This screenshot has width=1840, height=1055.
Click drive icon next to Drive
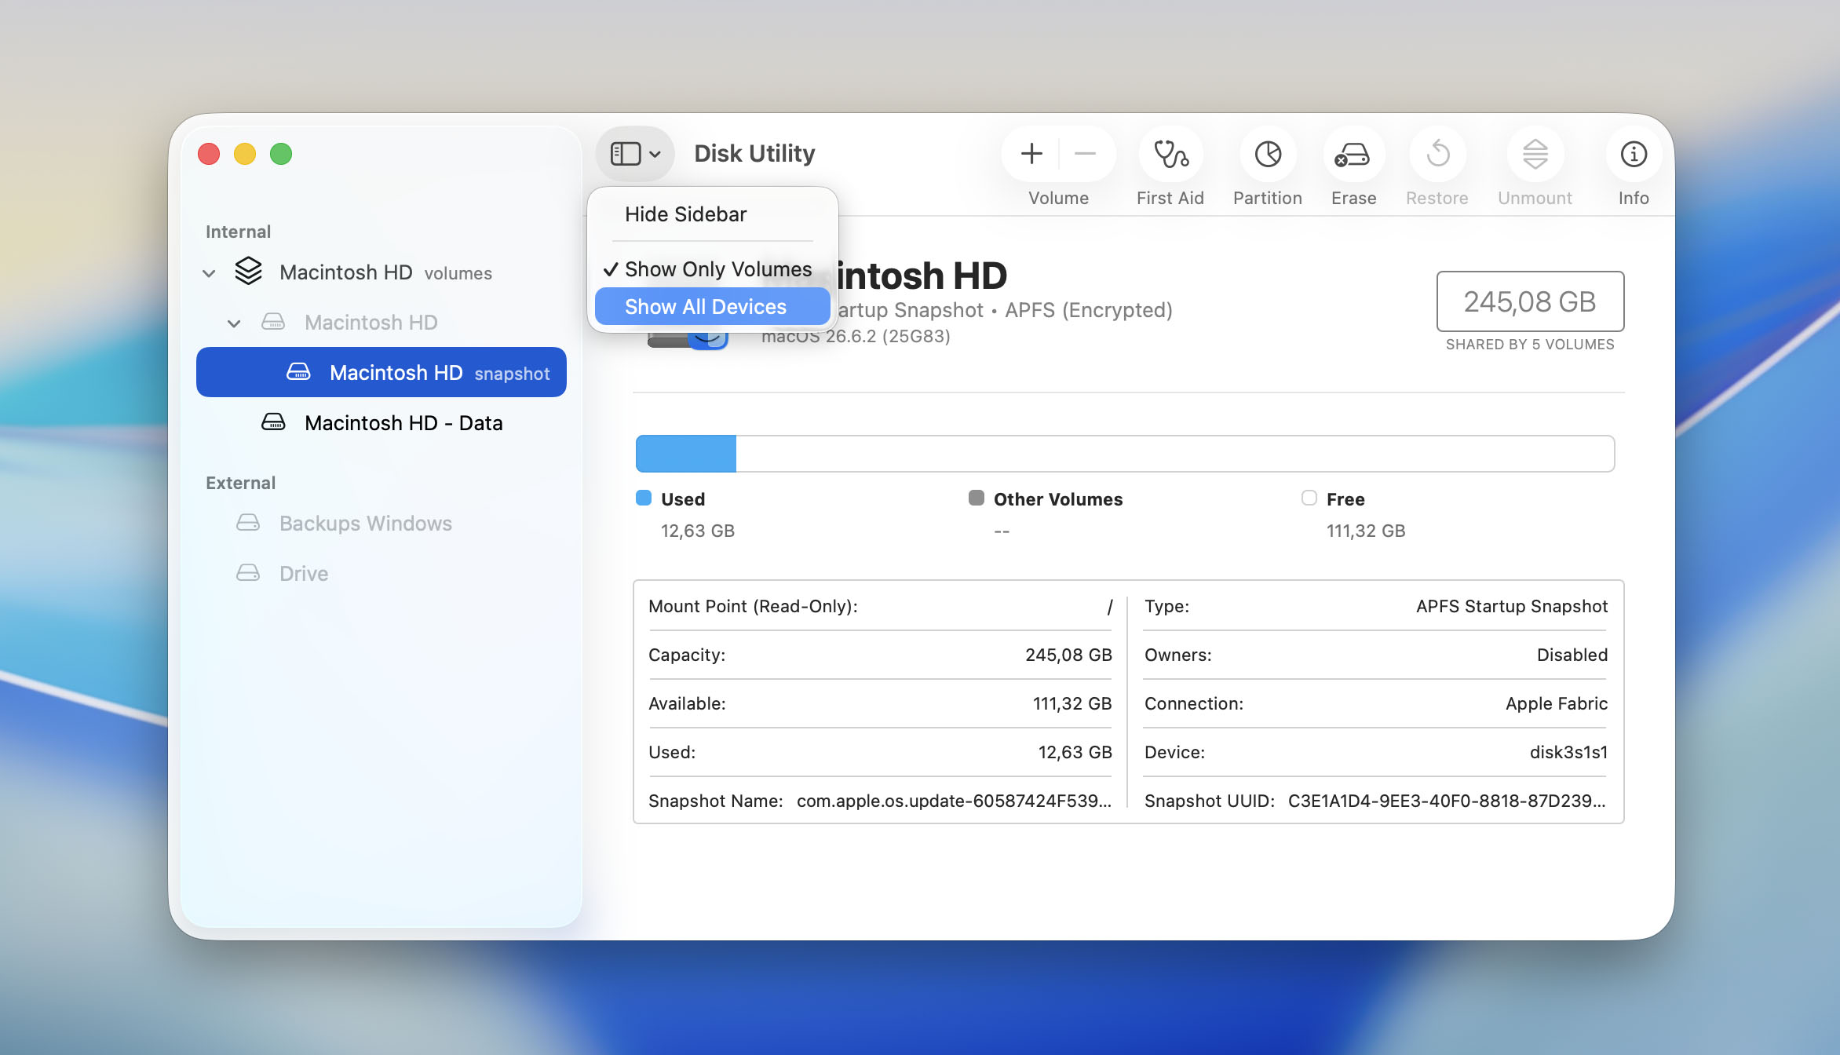point(248,573)
